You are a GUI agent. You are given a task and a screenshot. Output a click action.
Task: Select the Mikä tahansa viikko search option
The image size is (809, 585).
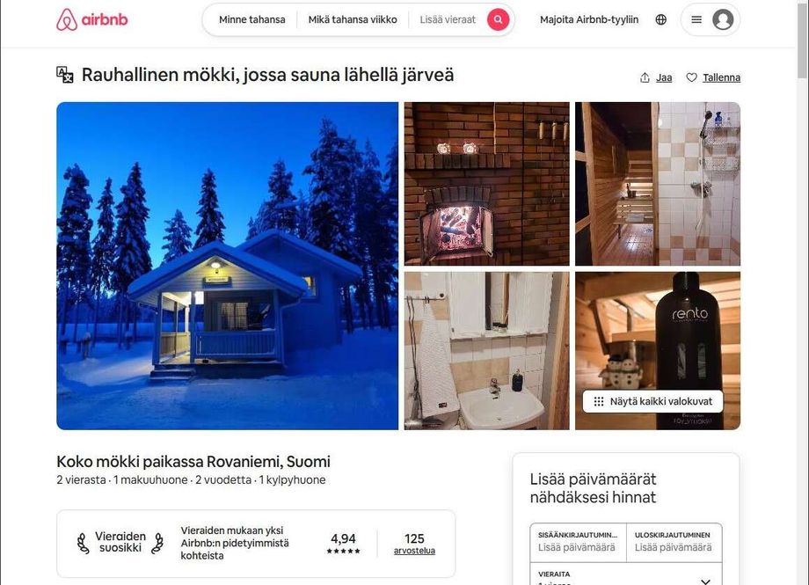coord(353,19)
